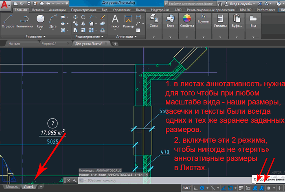Image resolution: width=285 pixels, height=192 pixels.
Task: Select the Отрезок line tool
Action: click(x=8, y=21)
